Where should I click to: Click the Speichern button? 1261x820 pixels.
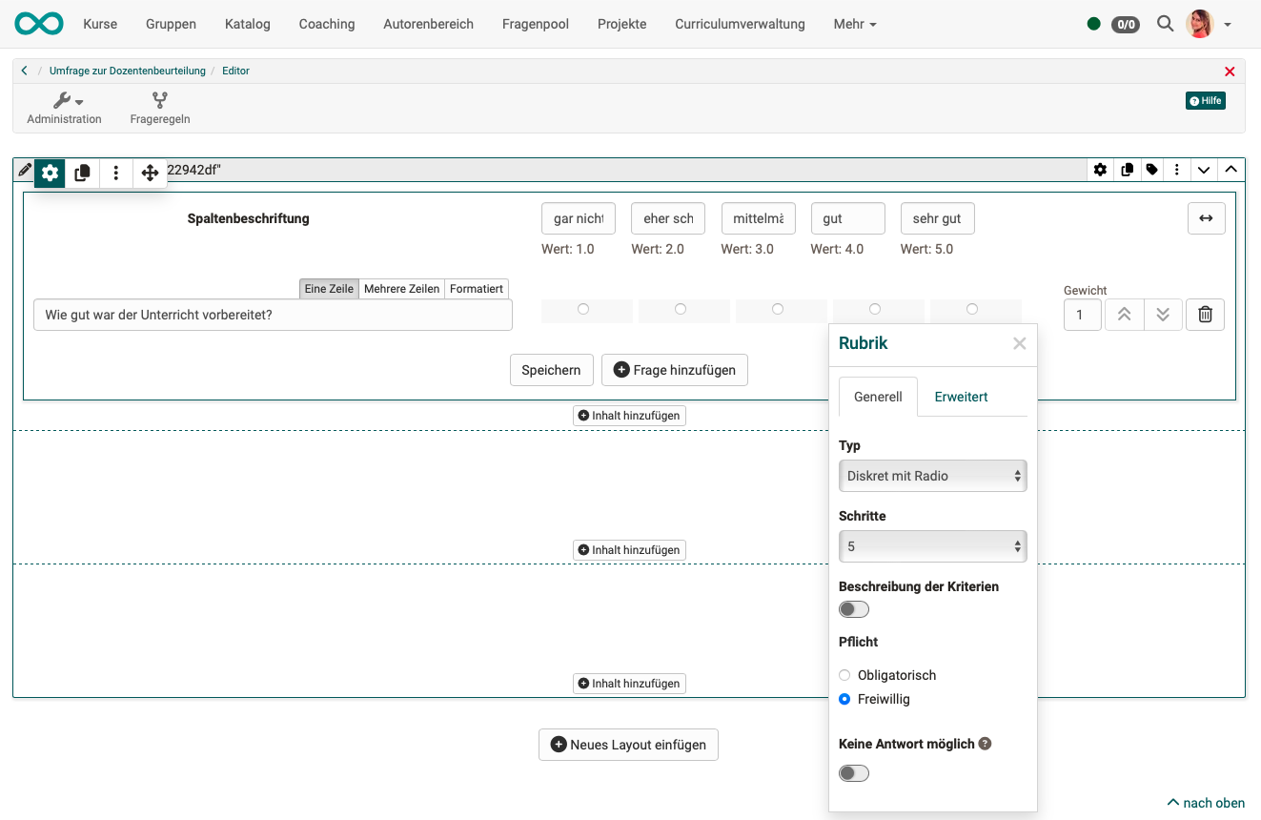click(551, 370)
